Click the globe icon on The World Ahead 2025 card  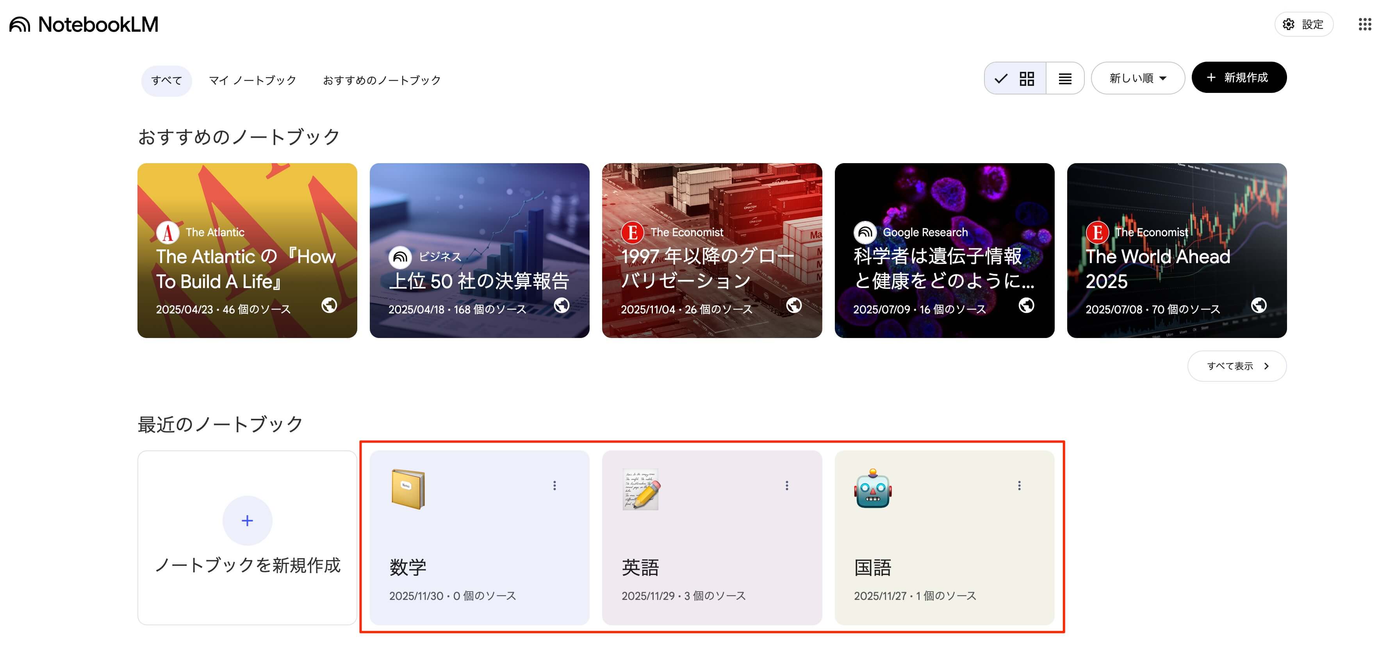pyautogui.click(x=1258, y=305)
